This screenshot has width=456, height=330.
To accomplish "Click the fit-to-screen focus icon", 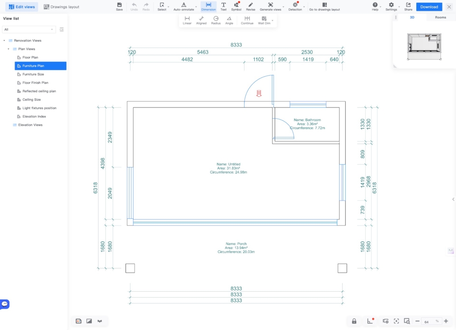I will tap(396, 321).
